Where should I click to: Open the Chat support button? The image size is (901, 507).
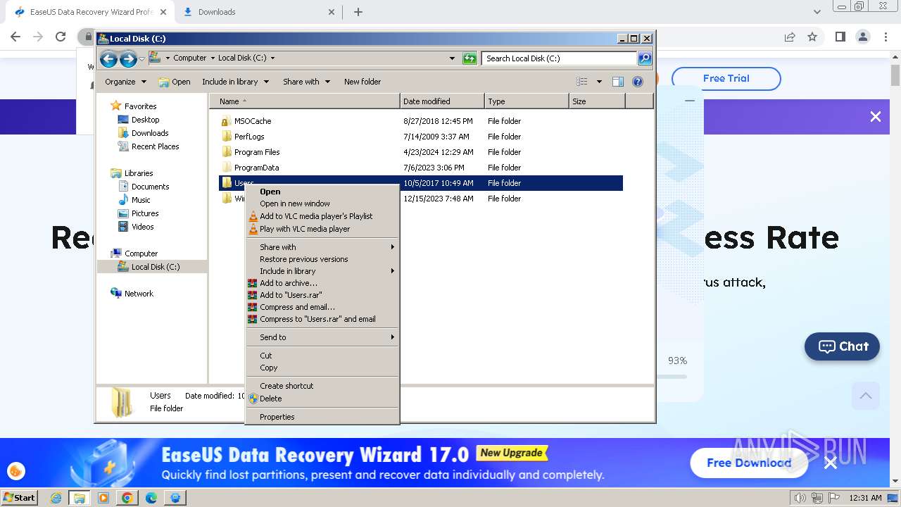click(842, 346)
